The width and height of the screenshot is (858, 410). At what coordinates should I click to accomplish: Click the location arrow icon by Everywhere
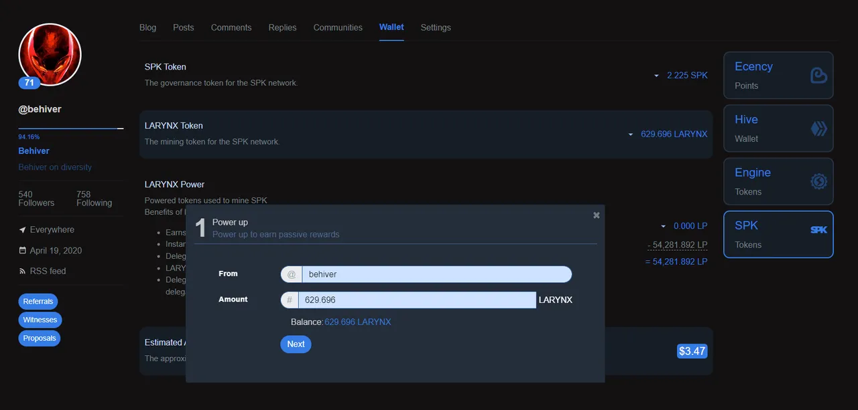pos(23,230)
